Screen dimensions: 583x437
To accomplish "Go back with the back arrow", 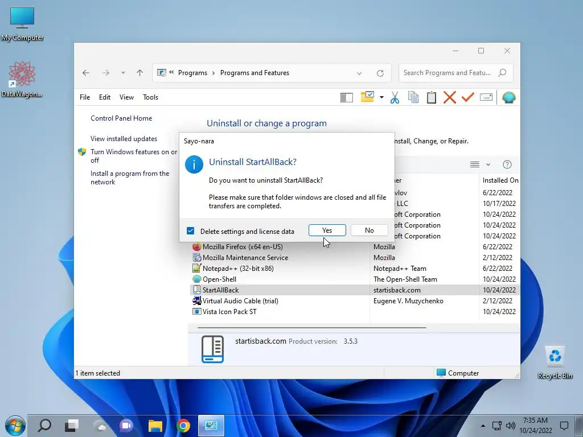I will pyautogui.click(x=86, y=73).
